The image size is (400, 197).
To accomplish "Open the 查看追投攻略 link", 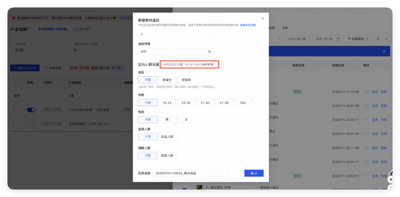I will coord(248,25).
